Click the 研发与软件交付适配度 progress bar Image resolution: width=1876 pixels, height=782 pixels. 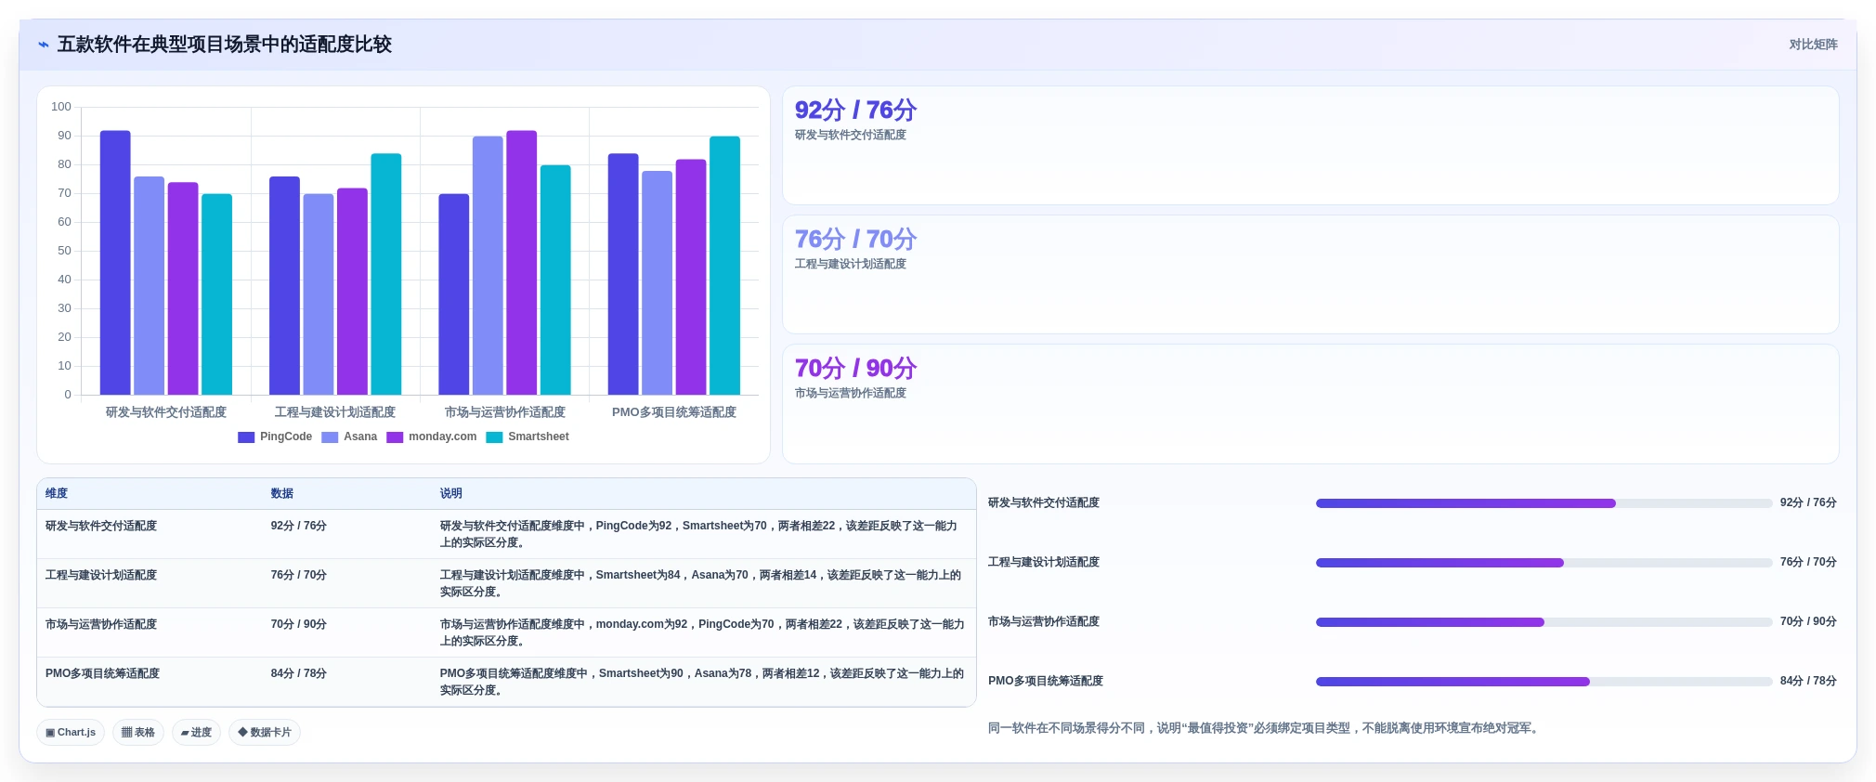[1544, 503]
